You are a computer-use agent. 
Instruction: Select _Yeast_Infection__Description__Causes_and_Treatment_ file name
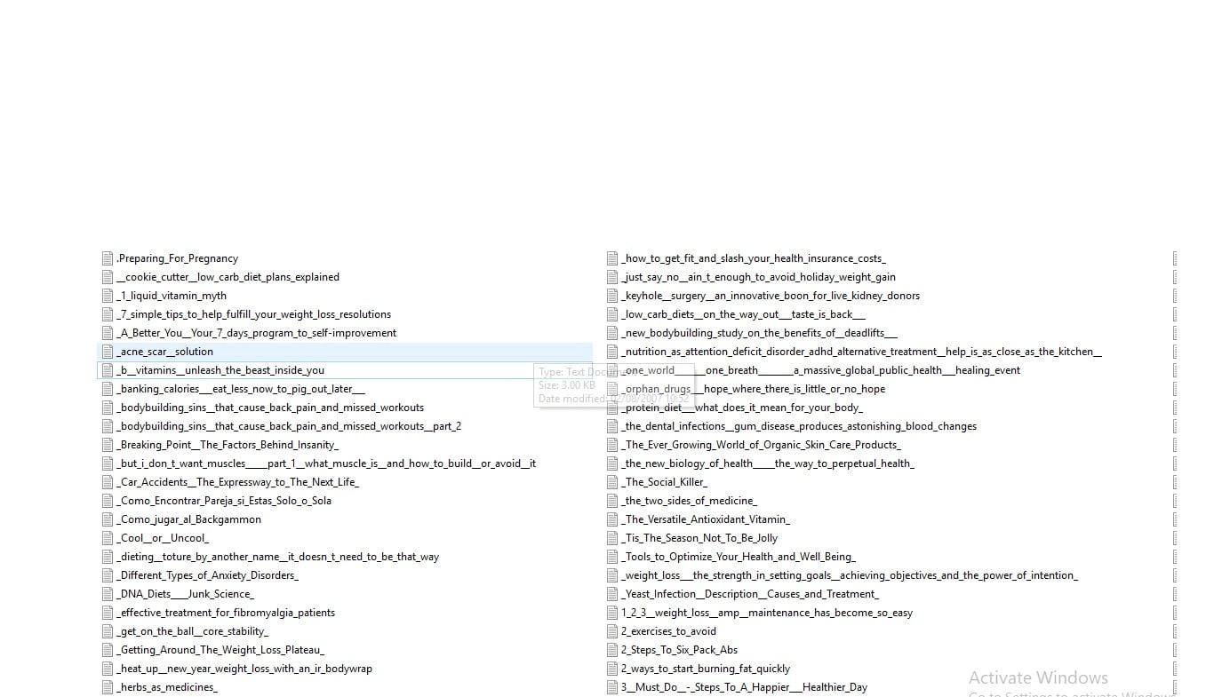click(750, 594)
